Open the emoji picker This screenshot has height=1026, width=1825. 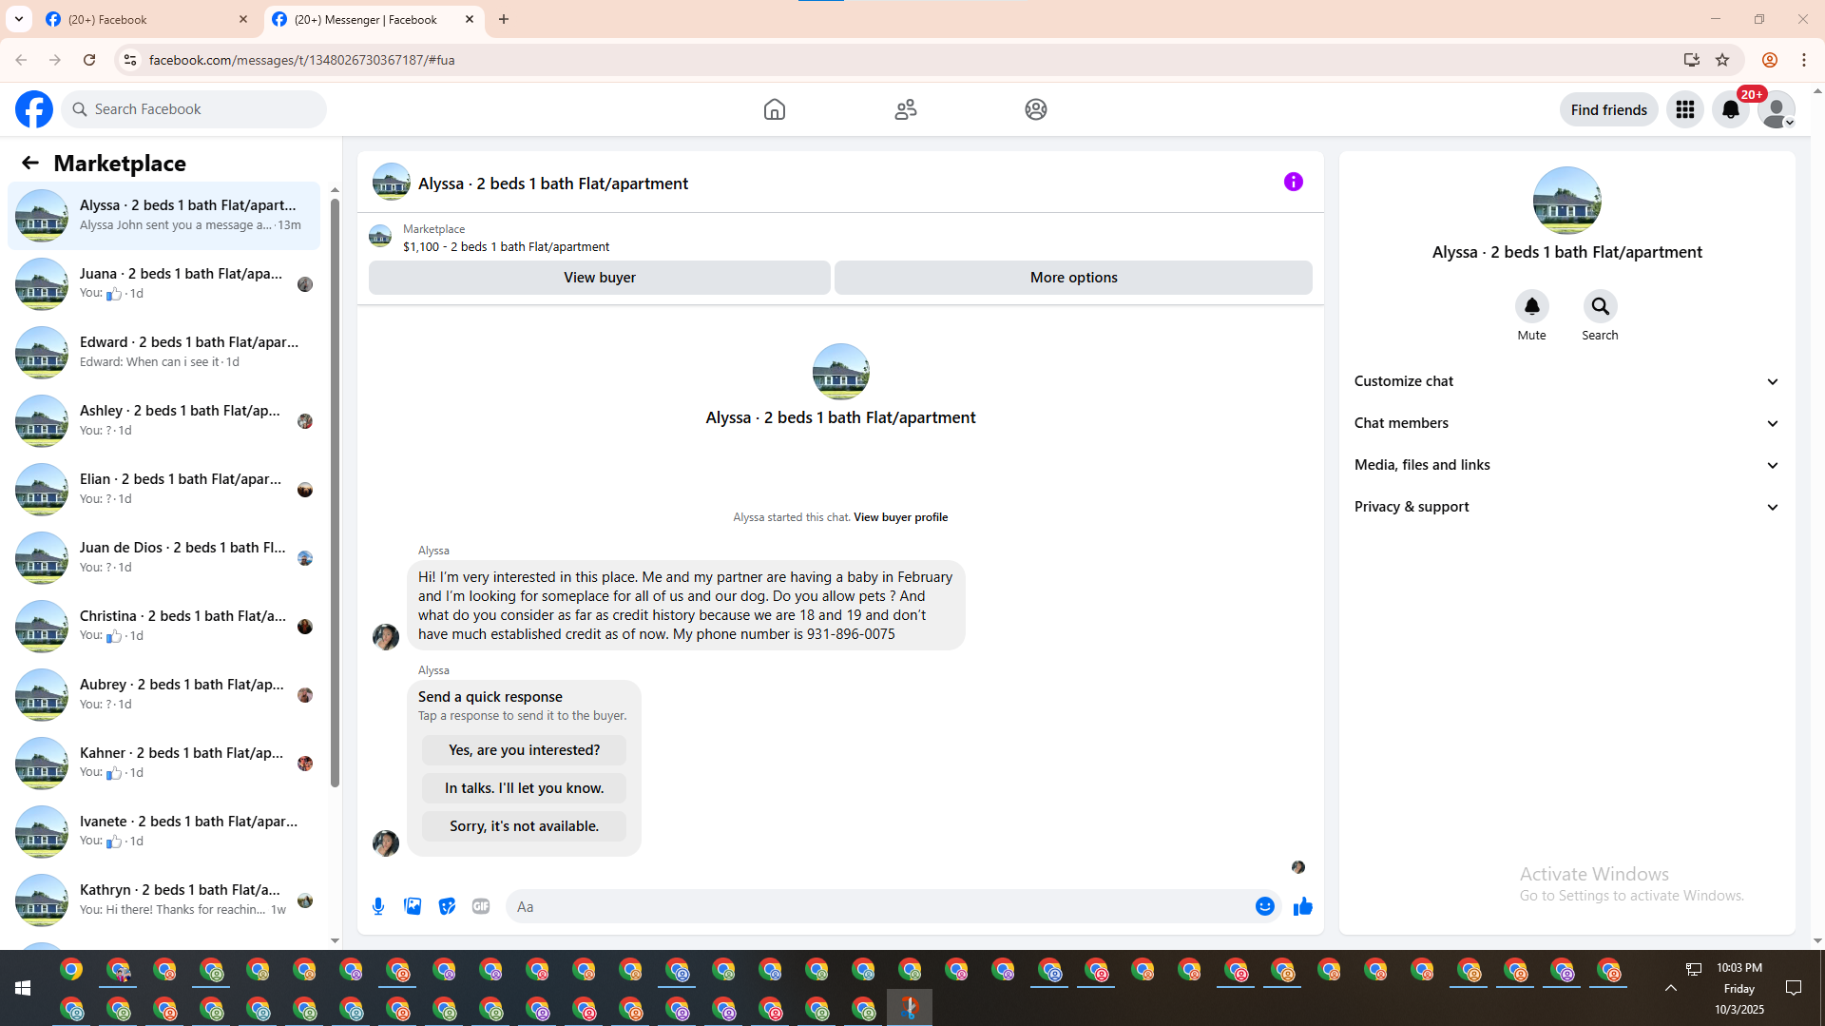pyautogui.click(x=1265, y=906)
